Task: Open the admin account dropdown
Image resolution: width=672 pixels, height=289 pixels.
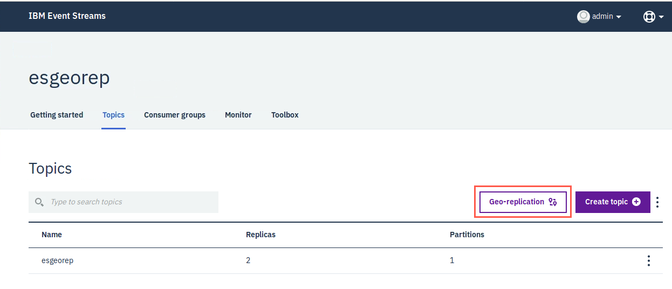Action: pos(607,16)
